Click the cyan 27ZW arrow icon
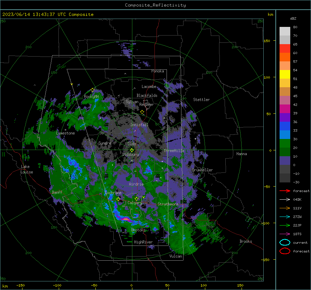The image size is (311, 290). click(x=285, y=217)
